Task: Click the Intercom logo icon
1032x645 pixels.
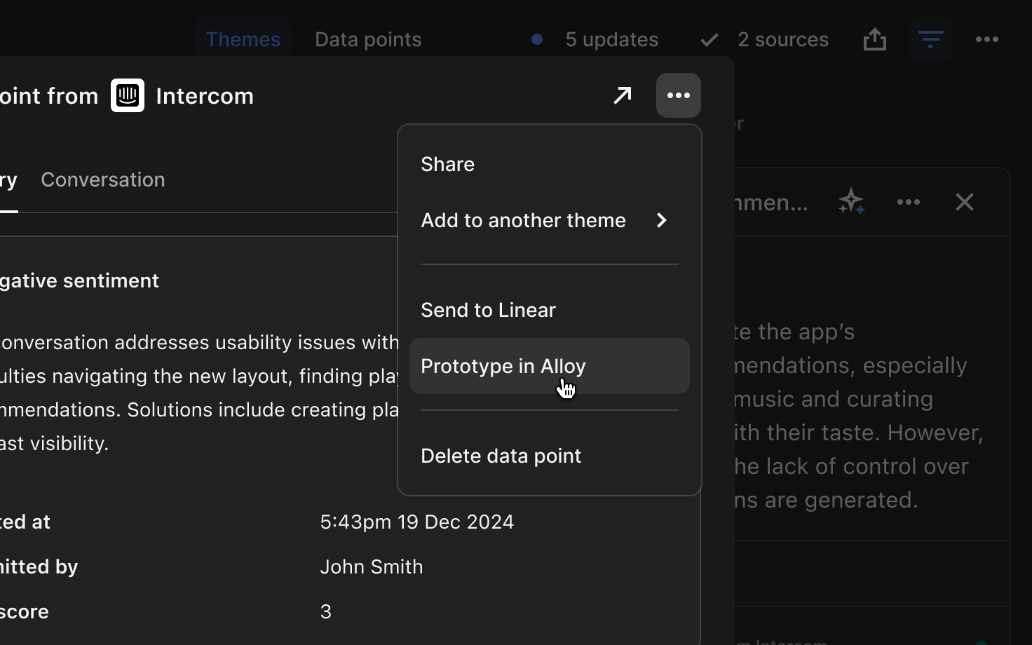Action: coord(128,95)
